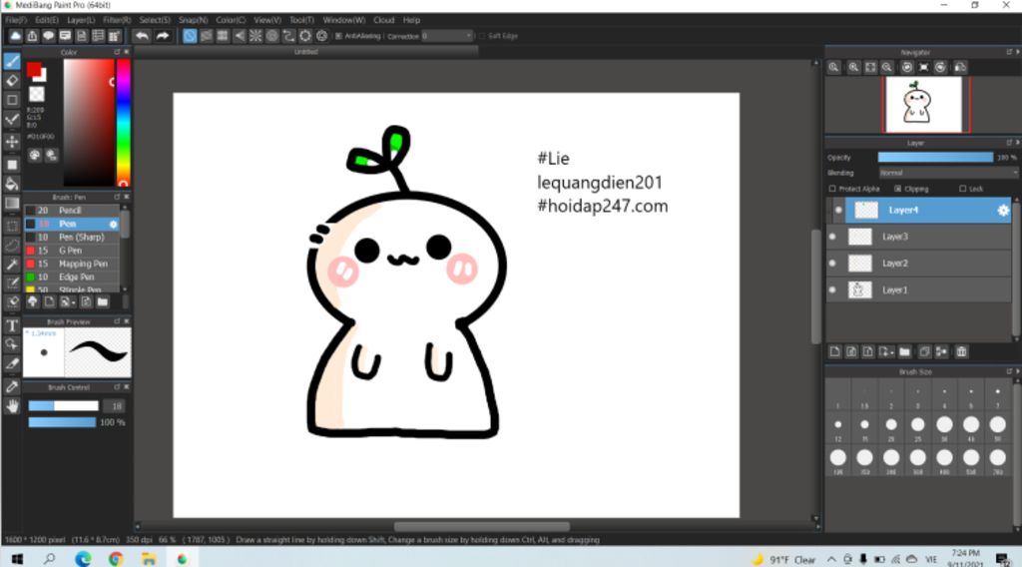
Task: Click zoom out icon in Navigator
Action: click(x=887, y=67)
